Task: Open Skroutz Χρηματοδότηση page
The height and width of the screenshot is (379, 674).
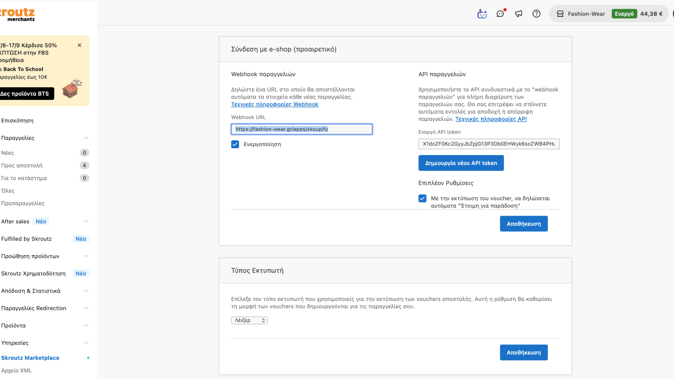Action: [33, 274]
